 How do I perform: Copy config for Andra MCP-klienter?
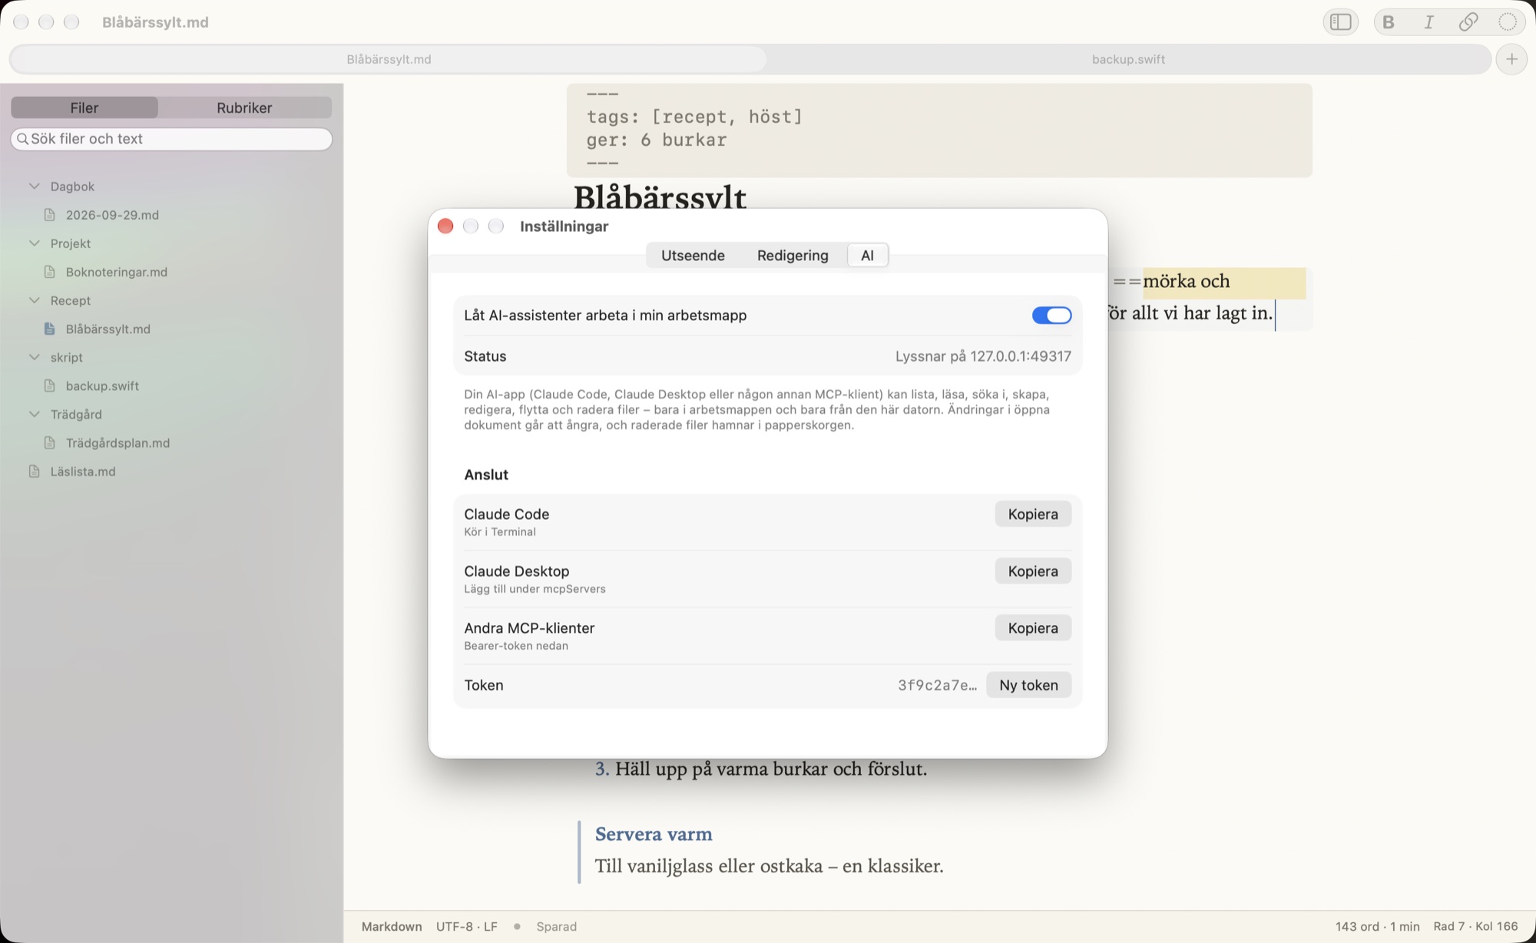coord(1033,628)
